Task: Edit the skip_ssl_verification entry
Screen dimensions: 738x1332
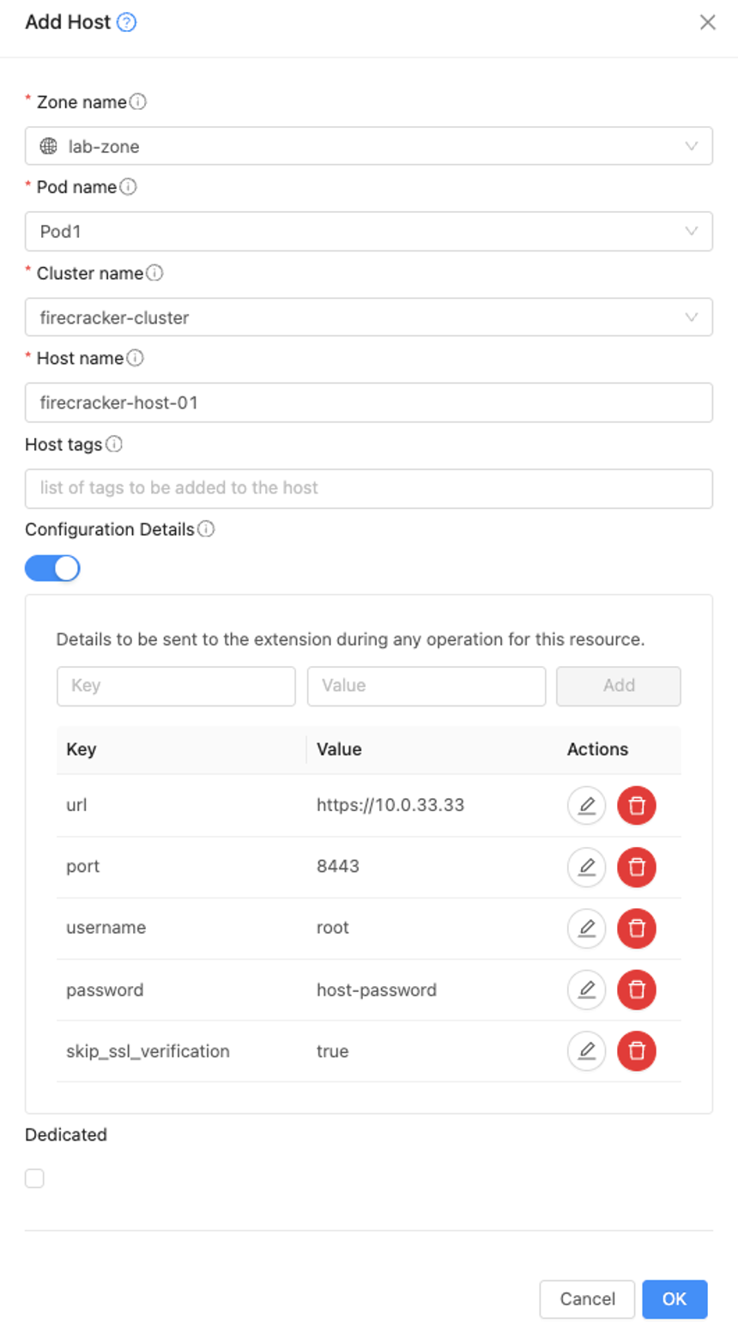Action: click(x=586, y=1051)
